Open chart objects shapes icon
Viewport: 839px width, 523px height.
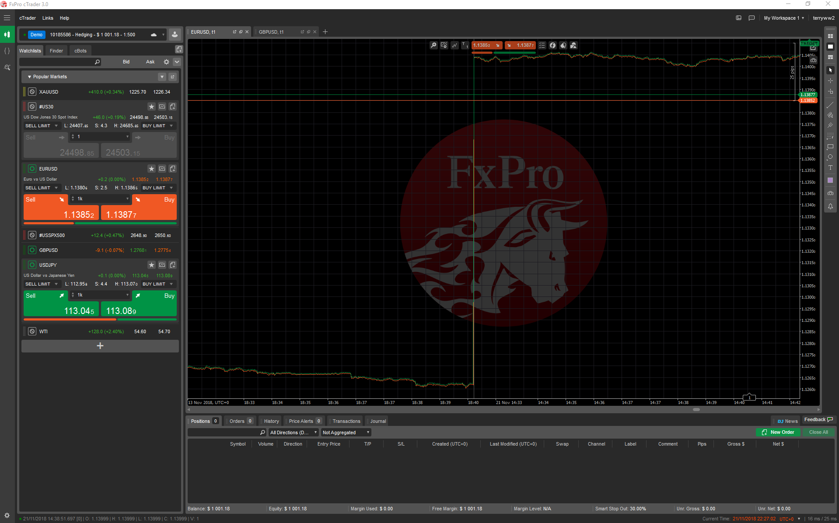(573, 45)
